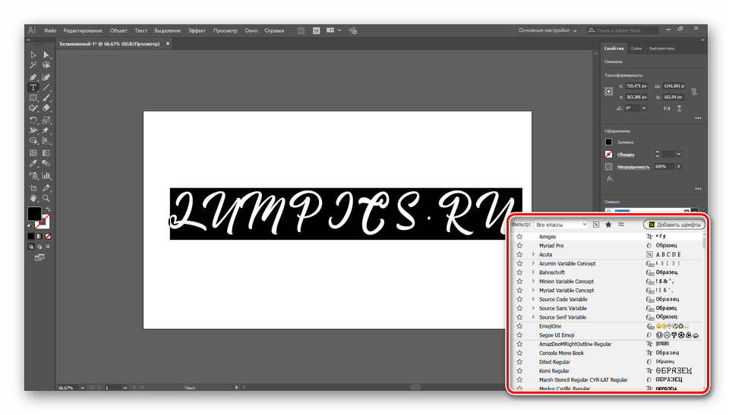Screen dimensions: 732x415
Task: Expand the Acumin Variable Concept font family
Action: [x=534, y=263]
